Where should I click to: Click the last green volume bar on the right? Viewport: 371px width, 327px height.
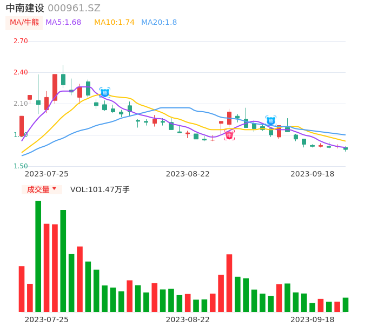tap(346, 305)
